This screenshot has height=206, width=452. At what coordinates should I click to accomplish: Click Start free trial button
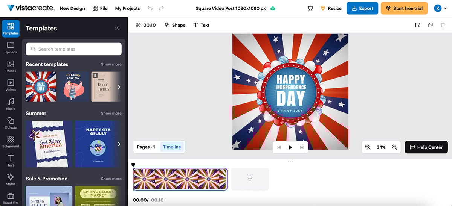pyautogui.click(x=404, y=8)
